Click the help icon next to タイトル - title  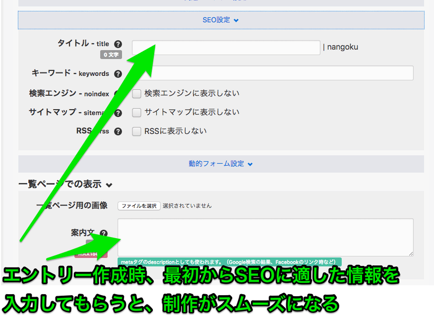click(118, 44)
